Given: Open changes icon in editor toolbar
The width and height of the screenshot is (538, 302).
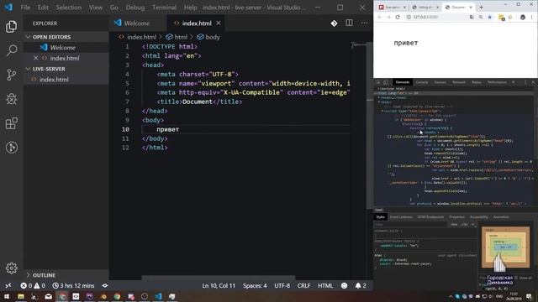Looking at the screenshot, I should [x=334, y=23].
